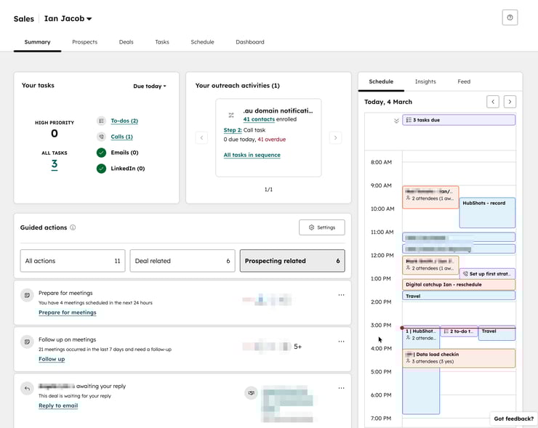
Task: Select the All actions filter
Action: coord(72,261)
